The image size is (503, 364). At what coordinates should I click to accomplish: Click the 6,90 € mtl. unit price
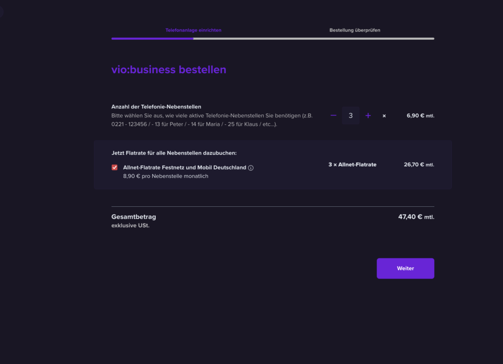click(420, 115)
